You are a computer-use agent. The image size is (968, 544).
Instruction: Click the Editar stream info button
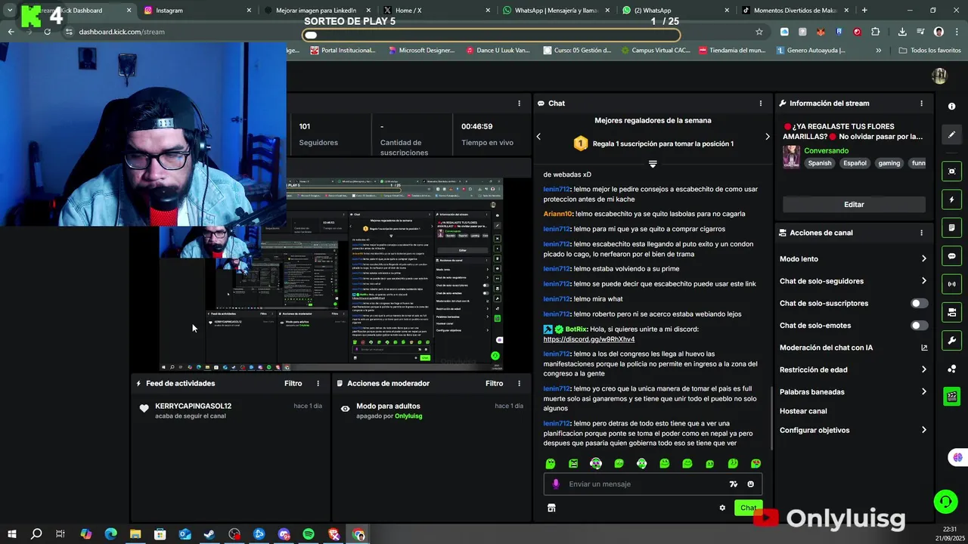(x=854, y=205)
